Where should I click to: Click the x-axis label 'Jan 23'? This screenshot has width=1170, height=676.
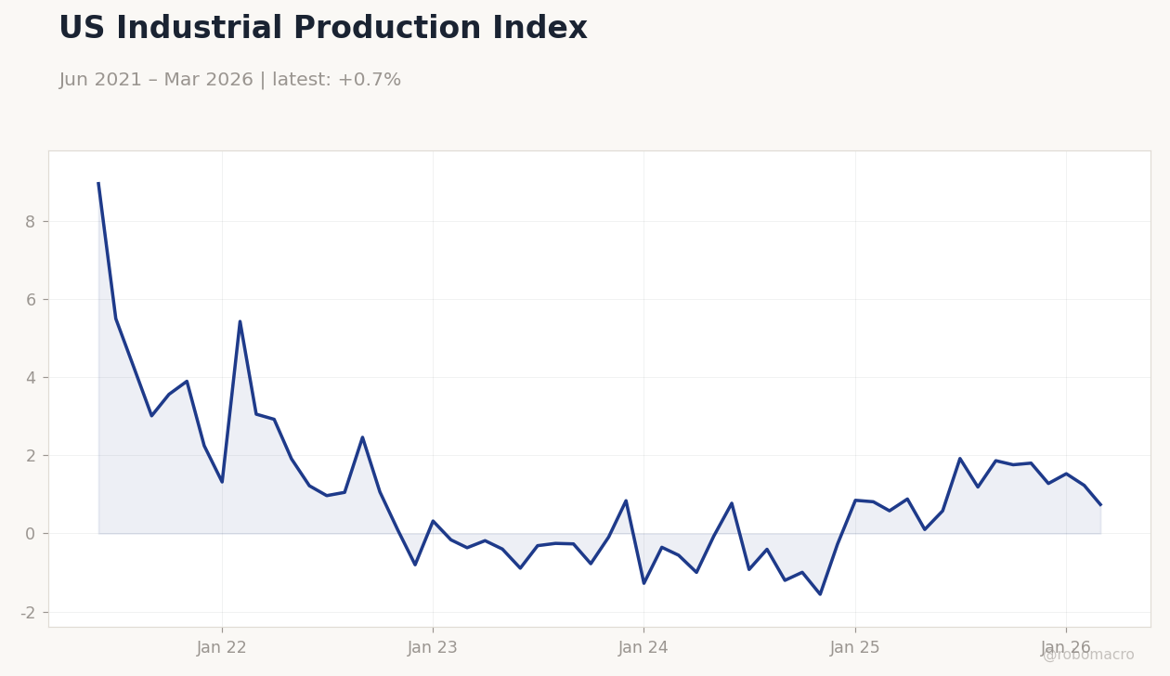(x=433, y=648)
